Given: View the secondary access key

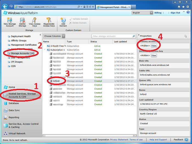Looking at the screenshot, I should [x=154, y=55].
